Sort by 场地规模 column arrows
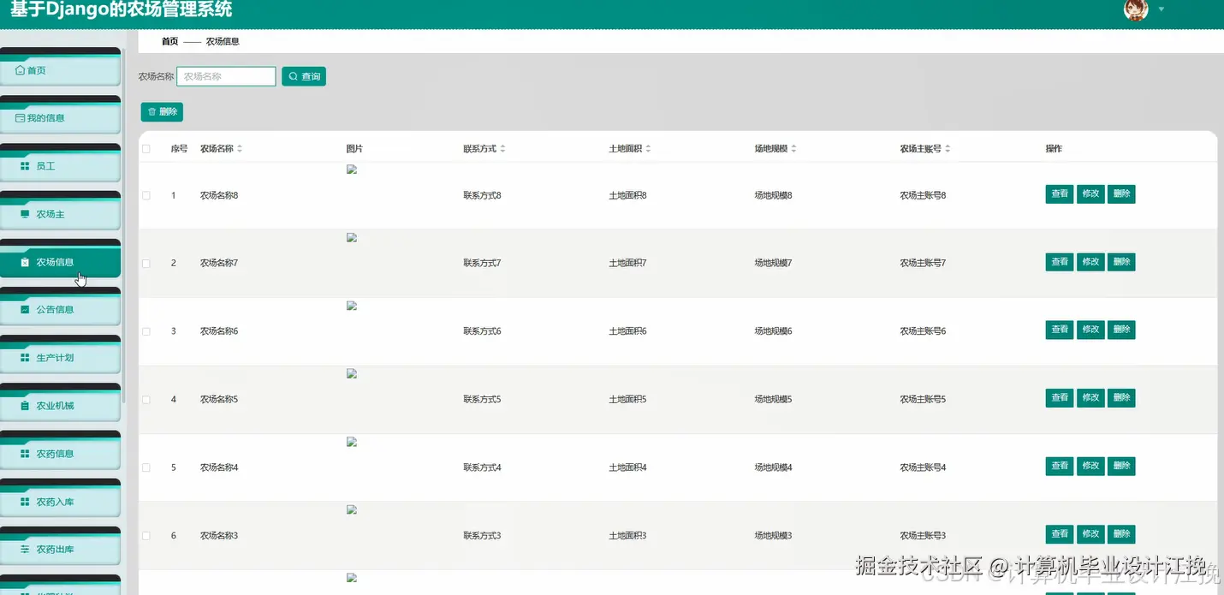 pyautogui.click(x=793, y=149)
